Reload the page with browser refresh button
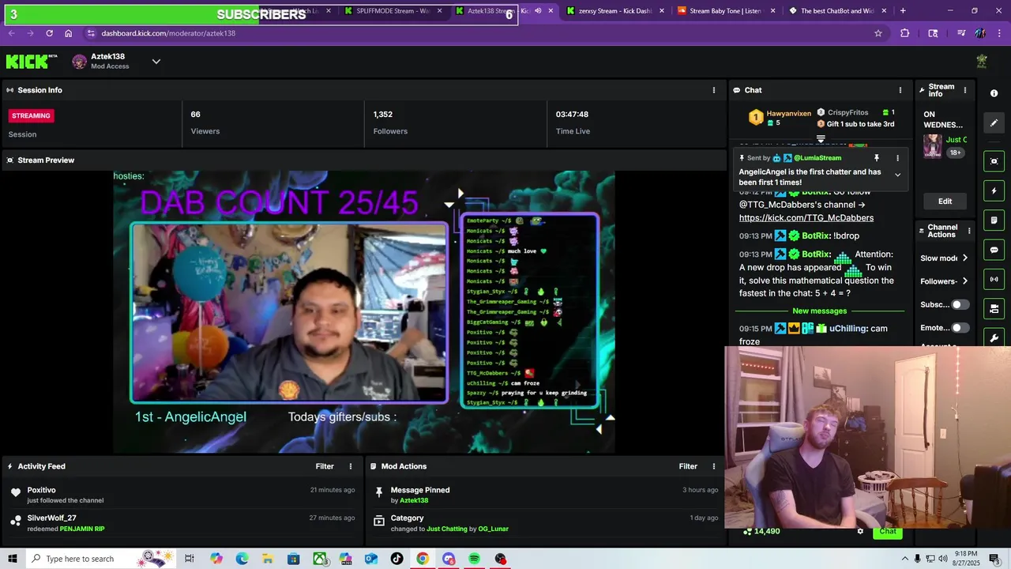This screenshot has width=1011, height=569. pyautogui.click(x=49, y=33)
